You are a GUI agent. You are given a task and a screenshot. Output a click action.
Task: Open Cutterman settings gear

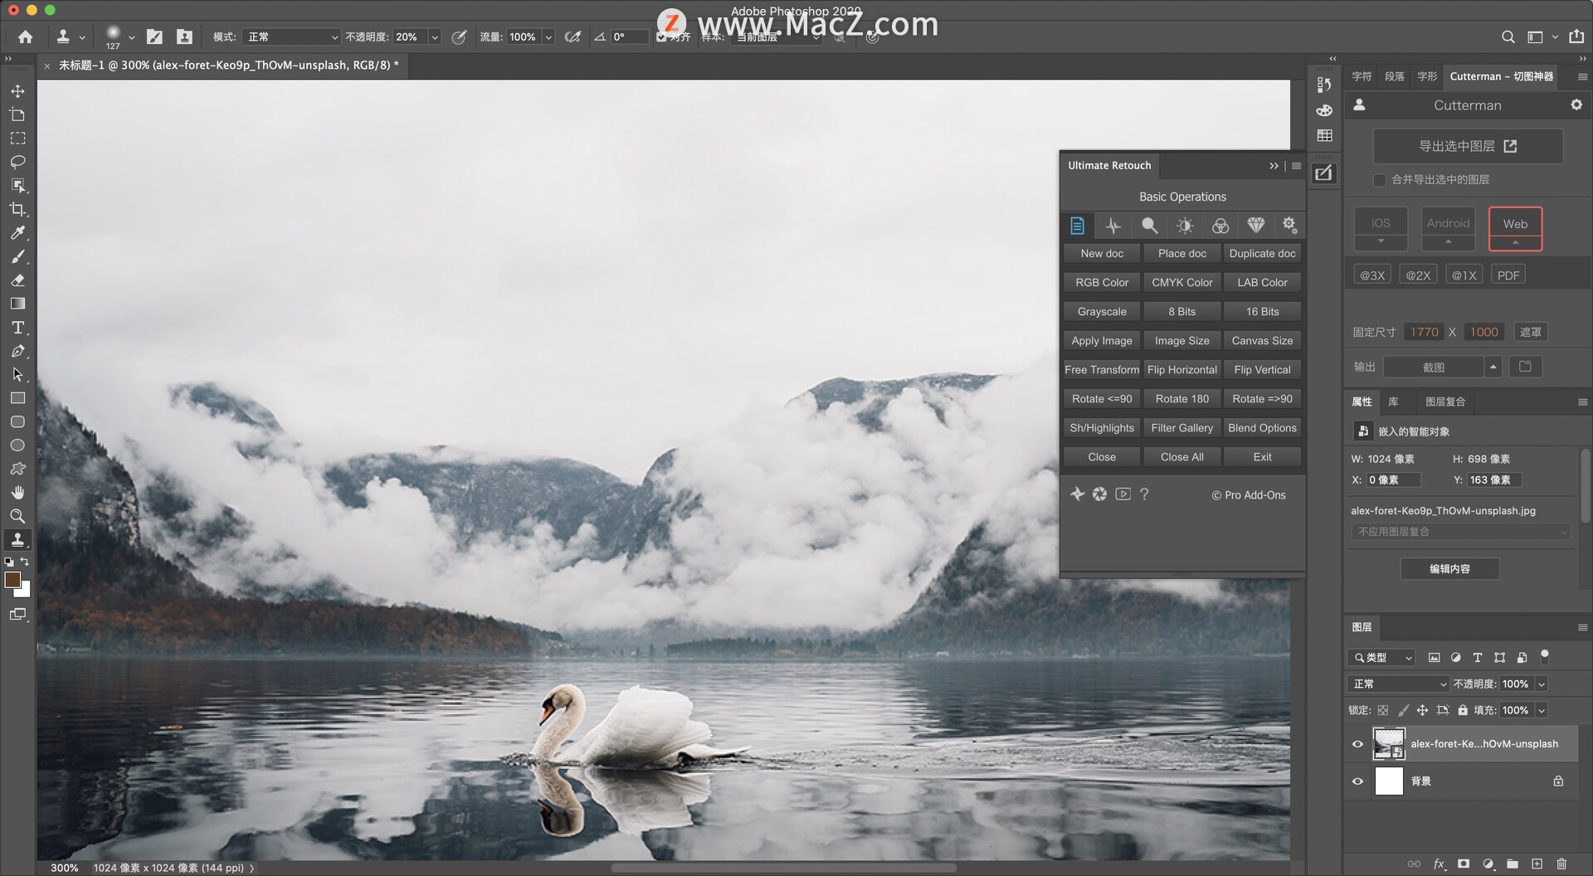pyautogui.click(x=1576, y=105)
